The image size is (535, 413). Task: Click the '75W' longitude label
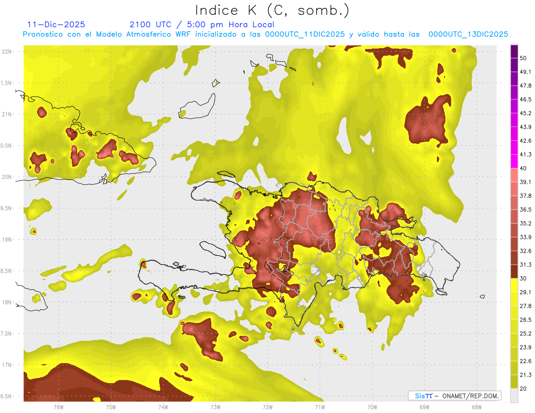[111, 407]
